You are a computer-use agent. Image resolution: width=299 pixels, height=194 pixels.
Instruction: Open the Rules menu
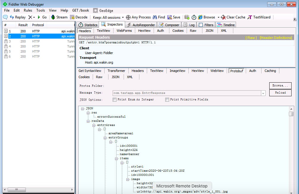(x=28, y=10)
